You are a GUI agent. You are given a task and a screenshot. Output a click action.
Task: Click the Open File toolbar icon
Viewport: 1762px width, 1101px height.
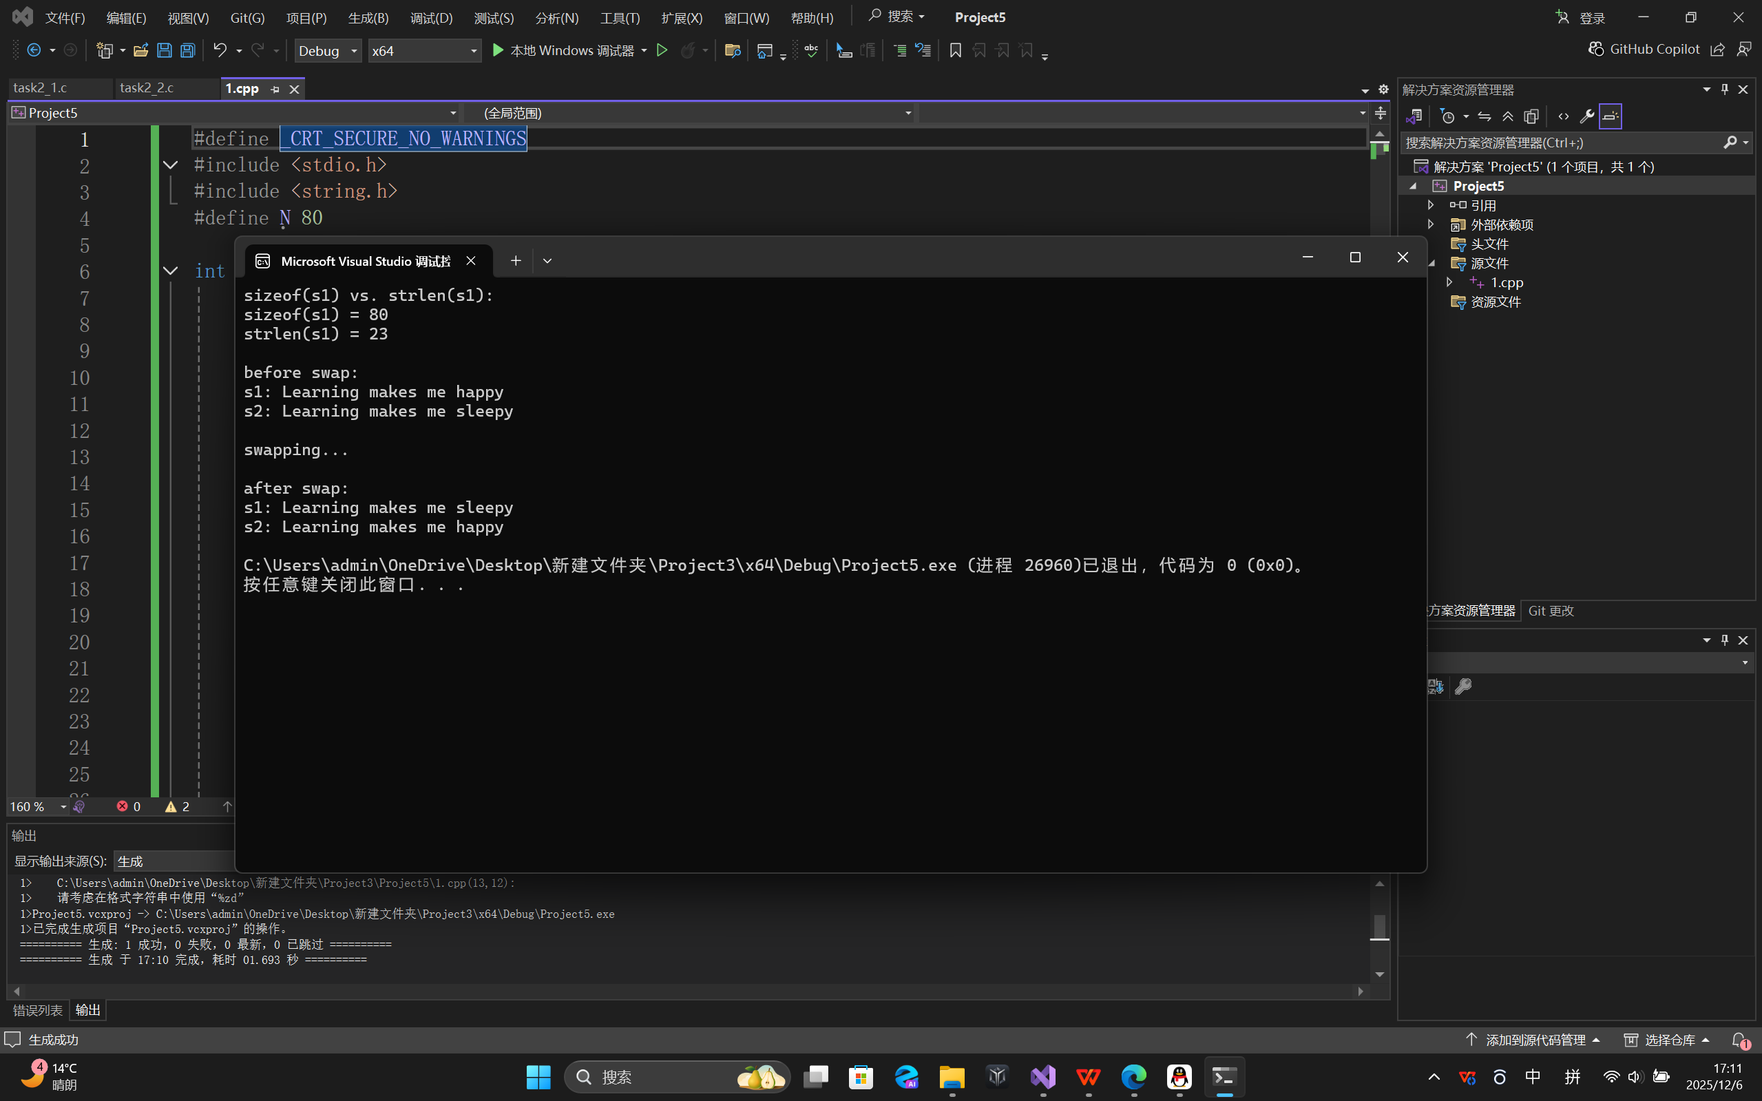(140, 50)
